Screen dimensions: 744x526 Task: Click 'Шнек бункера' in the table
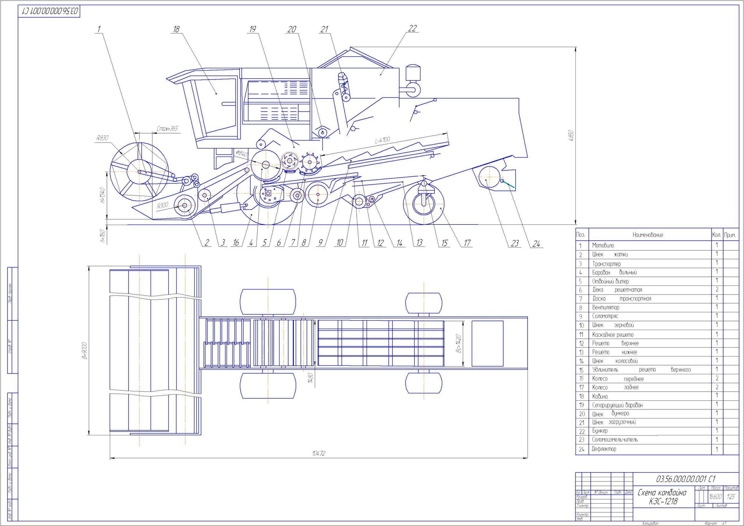click(x=657, y=414)
